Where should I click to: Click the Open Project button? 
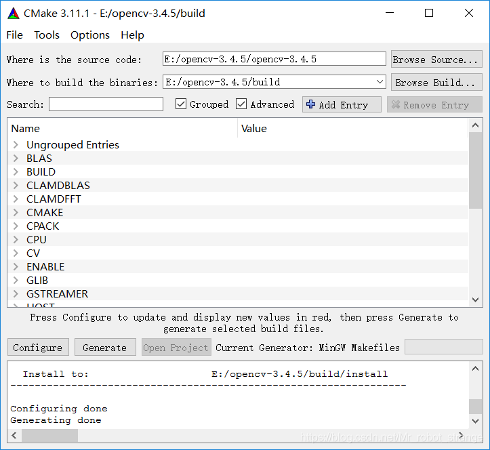click(176, 347)
